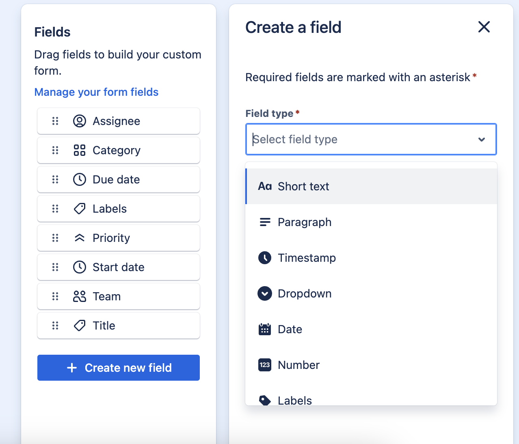Select the Labels field in Fields list

tap(119, 209)
